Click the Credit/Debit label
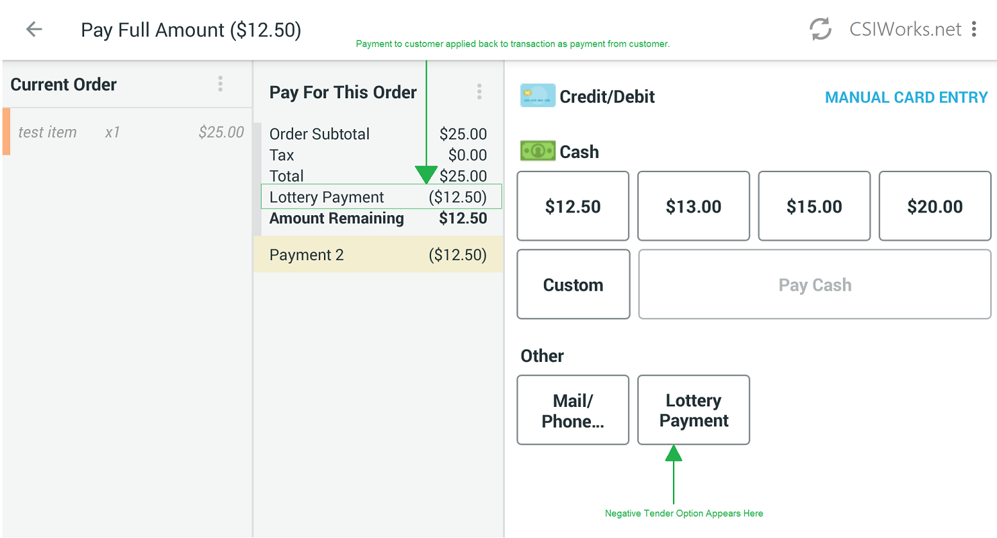Image resolution: width=997 pixels, height=538 pixels. click(607, 97)
